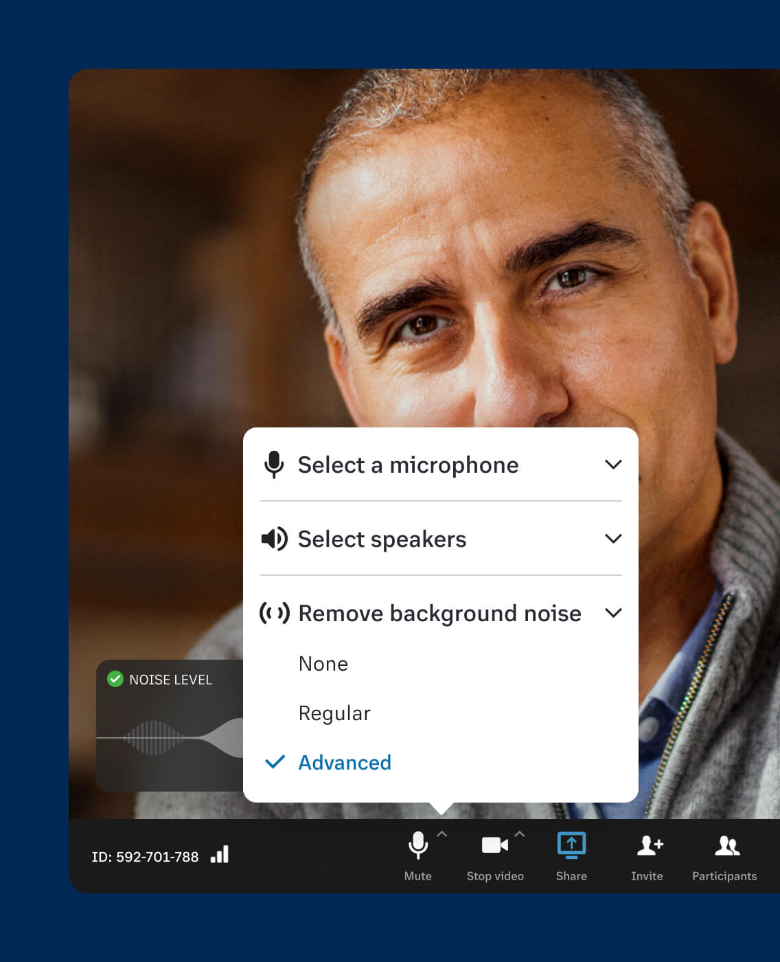Click the microphone icon beside Select a microphone

(x=274, y=465)
